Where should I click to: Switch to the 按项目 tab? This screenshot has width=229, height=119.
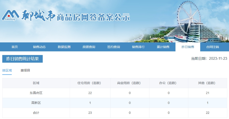[x=25, y=70]
